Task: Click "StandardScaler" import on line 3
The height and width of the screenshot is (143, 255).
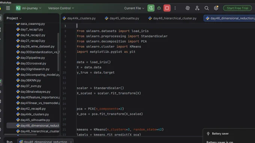Action: coord(154,36)
